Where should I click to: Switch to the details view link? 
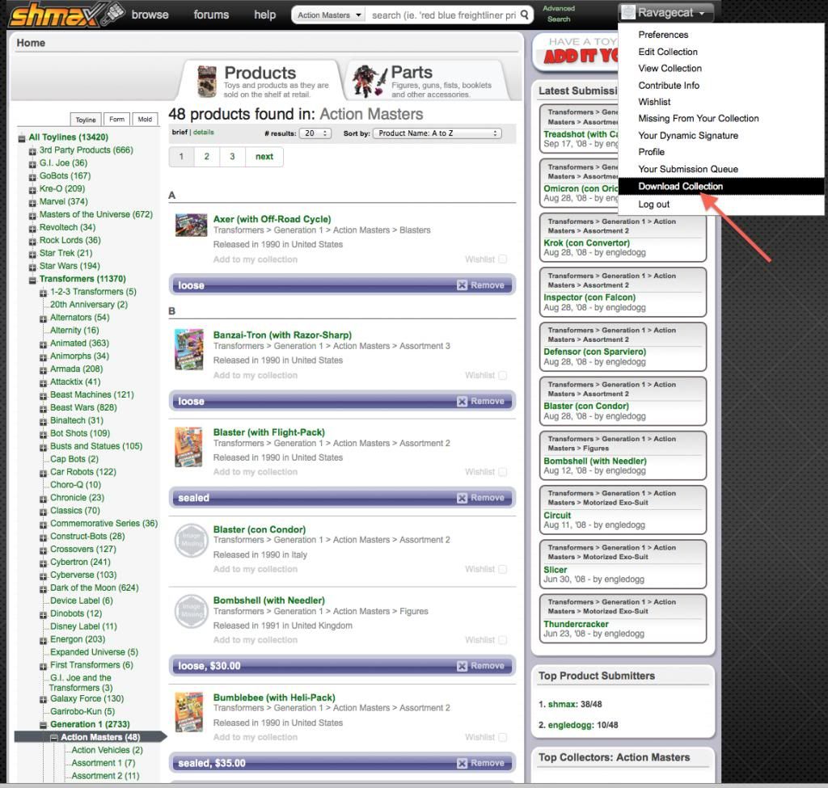203,132
